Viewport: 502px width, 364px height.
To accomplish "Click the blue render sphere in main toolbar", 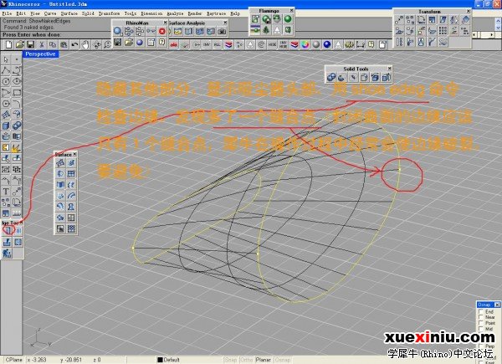I will [x=327, y=44].
